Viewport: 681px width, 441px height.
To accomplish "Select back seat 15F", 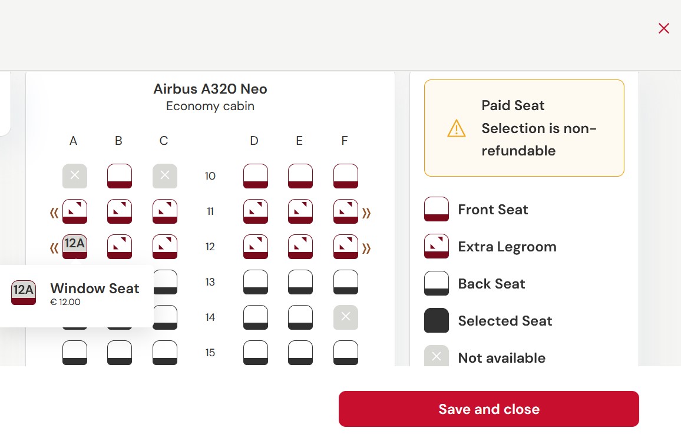I will [x=346, y=353].
